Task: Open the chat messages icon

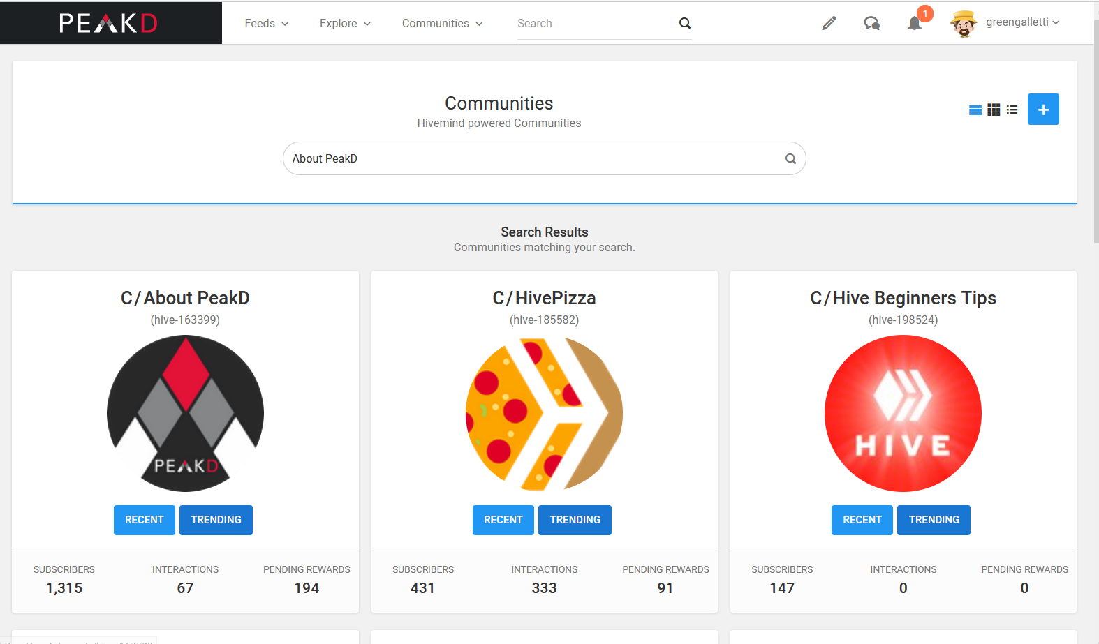Action: 871,23
